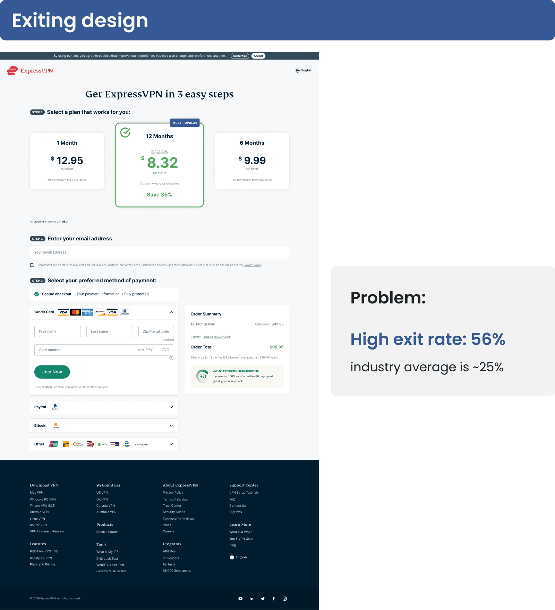Click the 30-day guarantee badge icon

coord(203,376)
